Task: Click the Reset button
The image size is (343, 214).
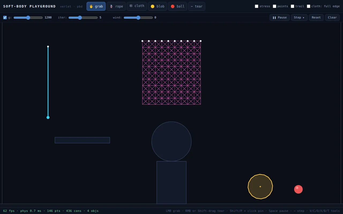Action: tap(316, 18)
